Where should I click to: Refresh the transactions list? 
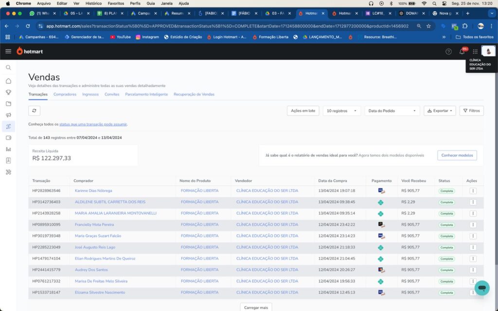[35, 110]
